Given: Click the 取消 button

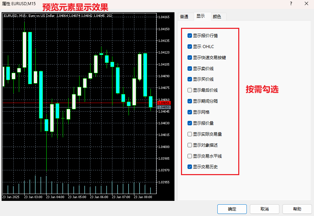Looking at the screenshot, I should point(264,209).
